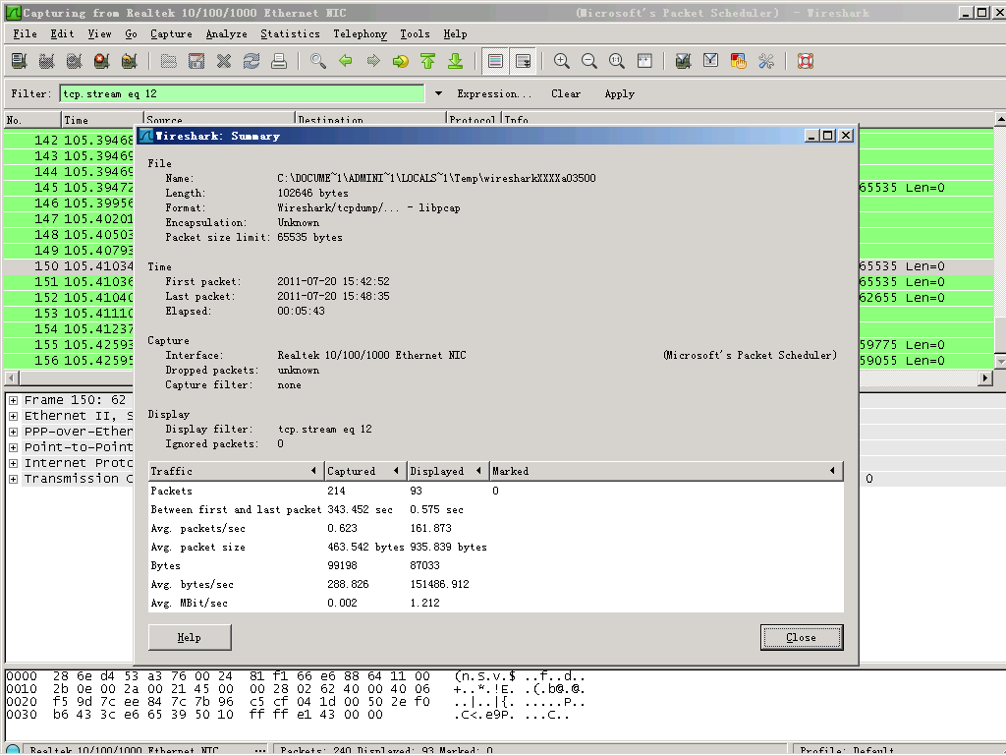This screenshot has height=755, width=1006.
Task: Click the packet list scroll-left arrow
Action: (x=12, y=378)
